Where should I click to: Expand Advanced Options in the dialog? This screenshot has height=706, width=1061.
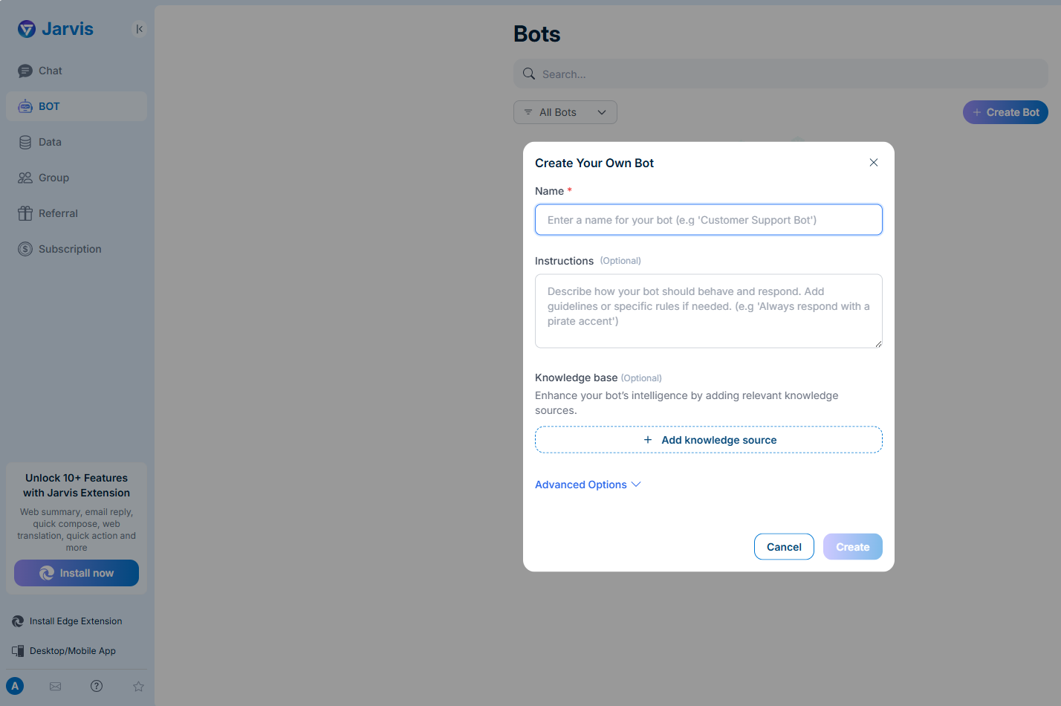point(588,485)
